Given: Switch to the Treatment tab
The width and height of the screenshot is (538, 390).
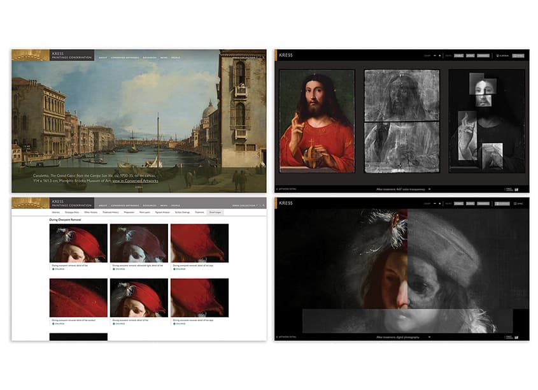Looking at the screenshot, I should click(199, 212).
